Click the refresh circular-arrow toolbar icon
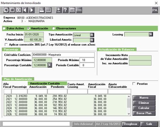The height and width of the screenshot is (127, 160). click(6, 10)
